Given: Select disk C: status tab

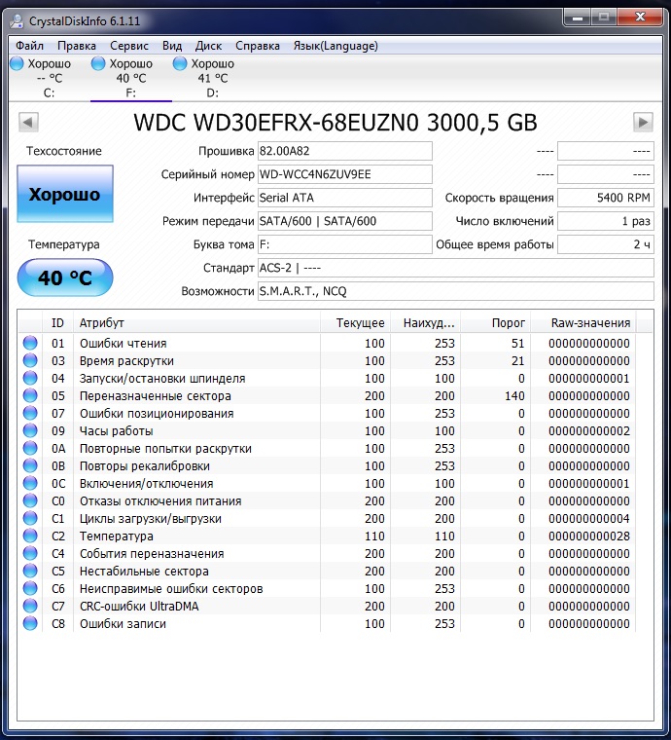Looking at the screenshot, I should (49, 78).
